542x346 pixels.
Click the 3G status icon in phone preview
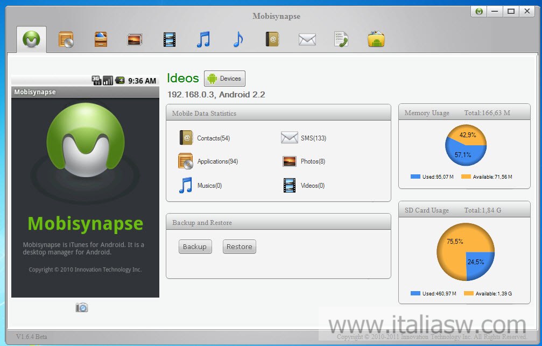point(96,81)
